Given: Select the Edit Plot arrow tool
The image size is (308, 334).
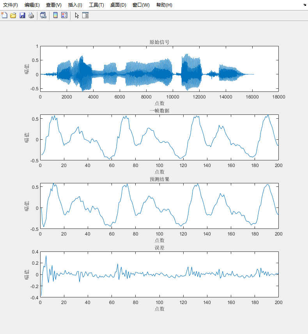Looking at the screenshot, I should [x=77, y=15].
